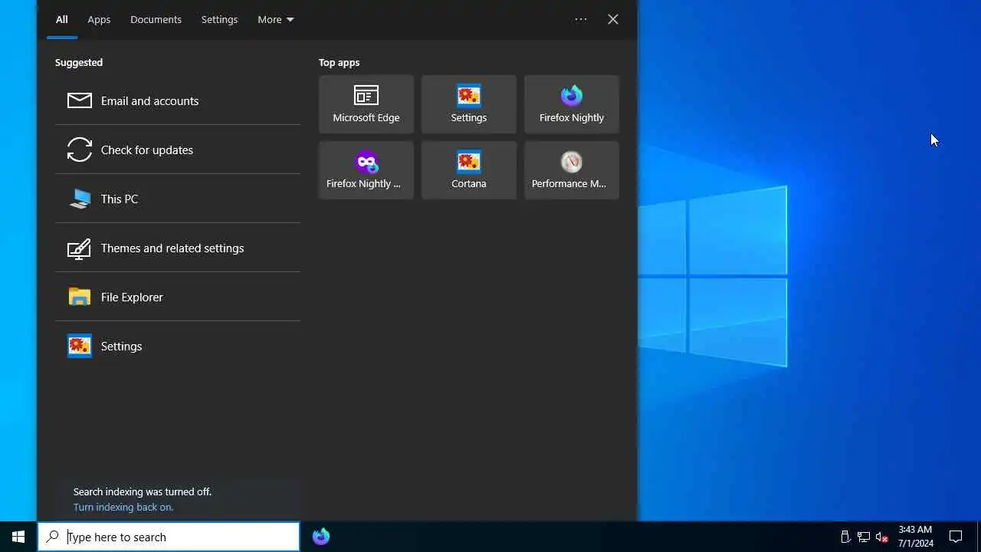
Task: Close the search panel
Action: coord(613,19)
